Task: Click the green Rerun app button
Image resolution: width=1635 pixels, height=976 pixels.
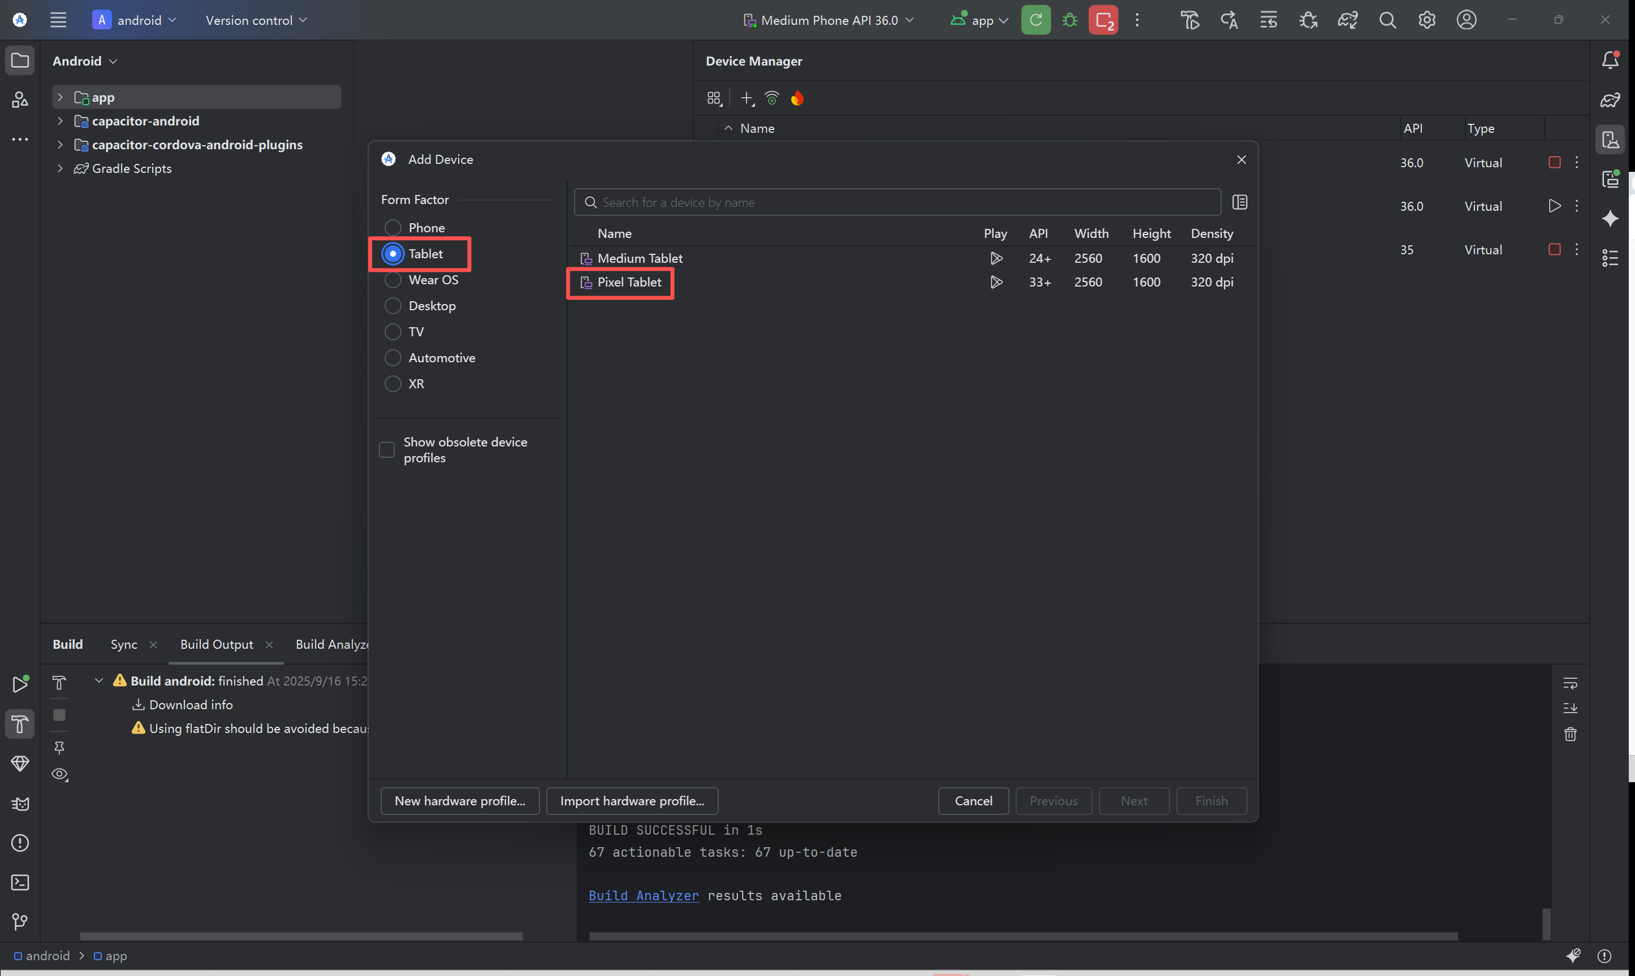Action: coord(1035,20)
